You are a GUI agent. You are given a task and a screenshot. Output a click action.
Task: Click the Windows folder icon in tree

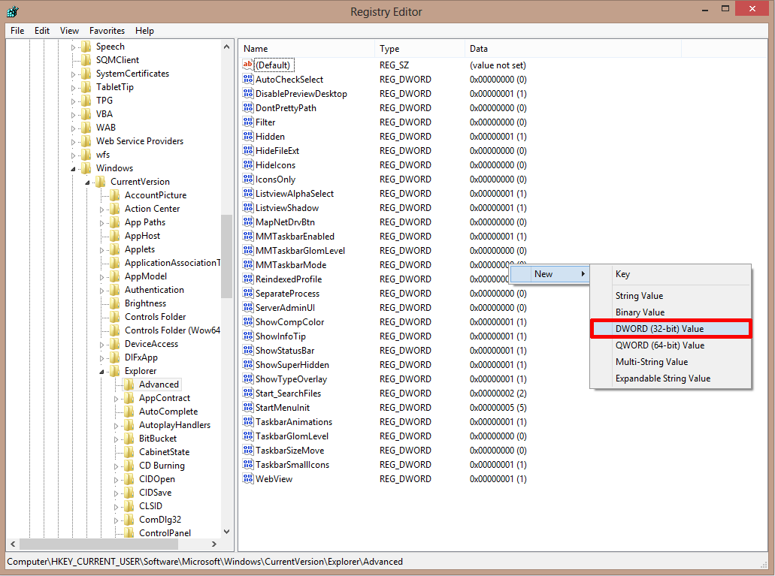(86, 168)
